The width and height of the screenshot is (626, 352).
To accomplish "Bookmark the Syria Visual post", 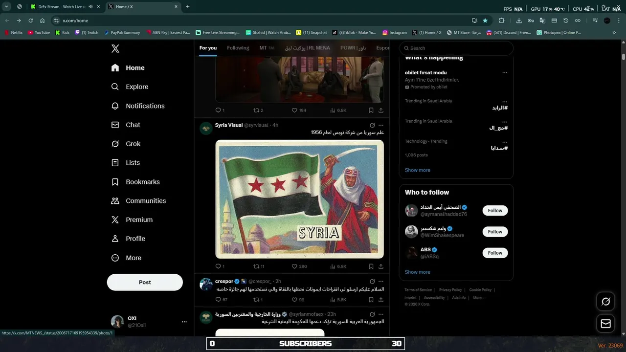I will tap(371, 266).
